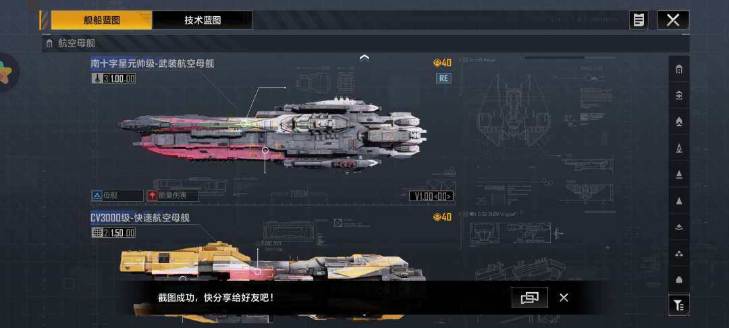Dismiss the screenshot success notification
Screen dimensions: 729x328
(x=564, y=298)
